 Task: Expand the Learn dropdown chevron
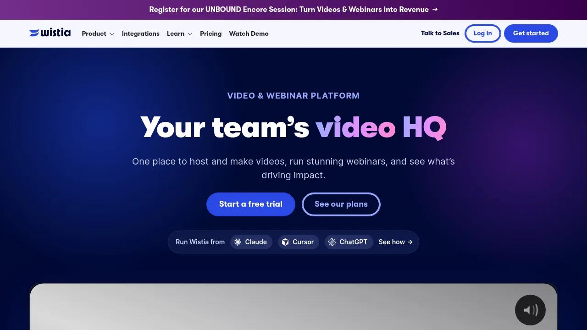pyautogui.click(x=190, y=34)
